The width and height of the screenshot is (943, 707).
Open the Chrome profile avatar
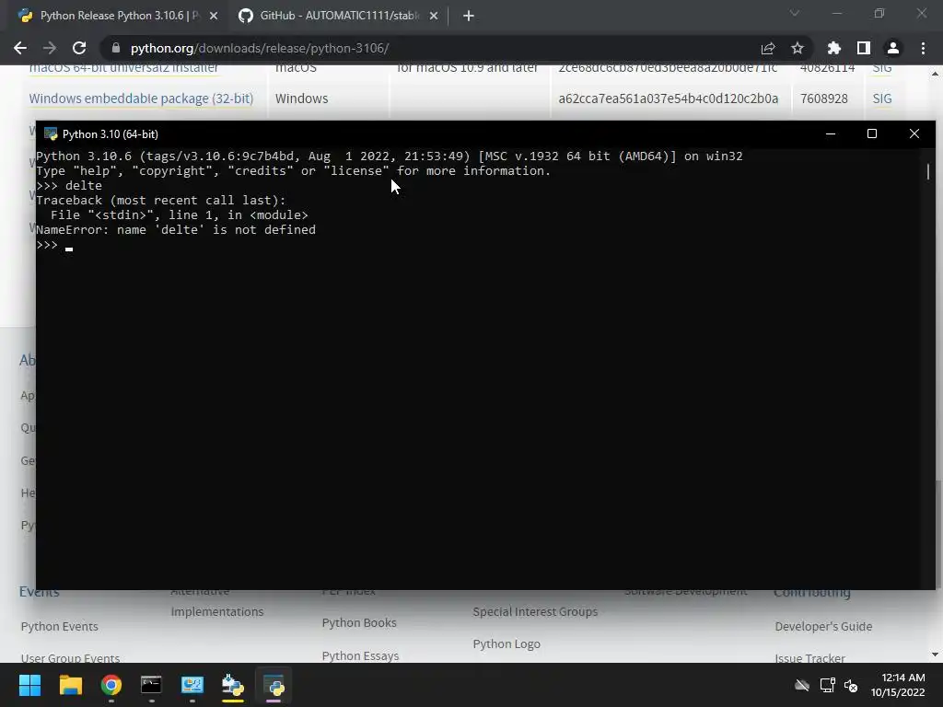893,48
